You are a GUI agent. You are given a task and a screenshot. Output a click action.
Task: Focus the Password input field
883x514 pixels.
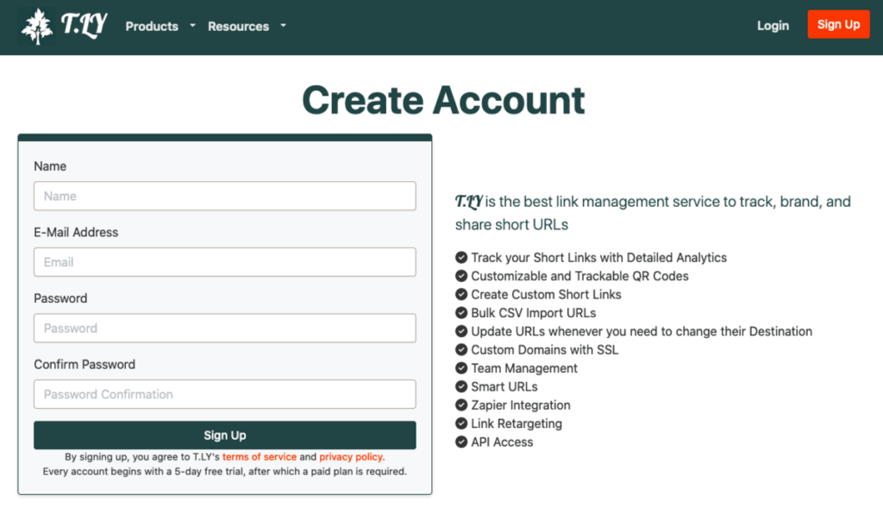tap(225, 329)
